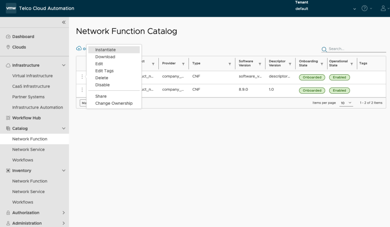
Task: Collapse the Inventory section chevron
Action: coord(64,171)
